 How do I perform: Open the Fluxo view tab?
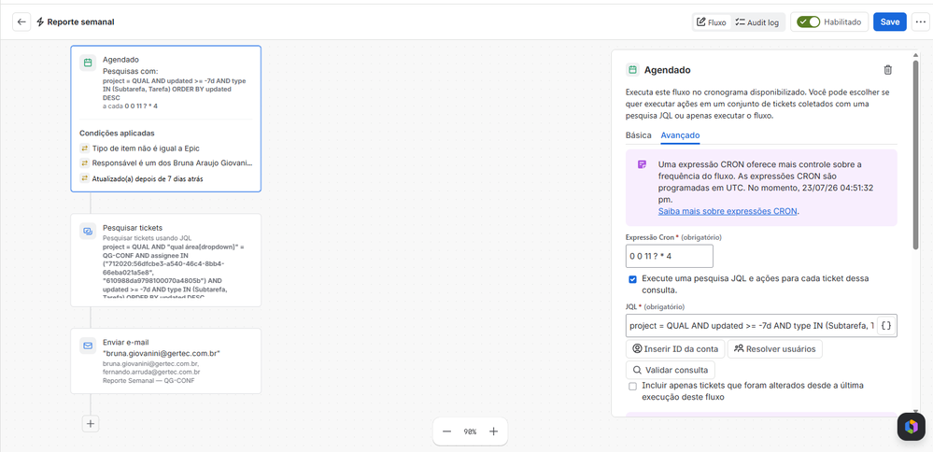713,22
